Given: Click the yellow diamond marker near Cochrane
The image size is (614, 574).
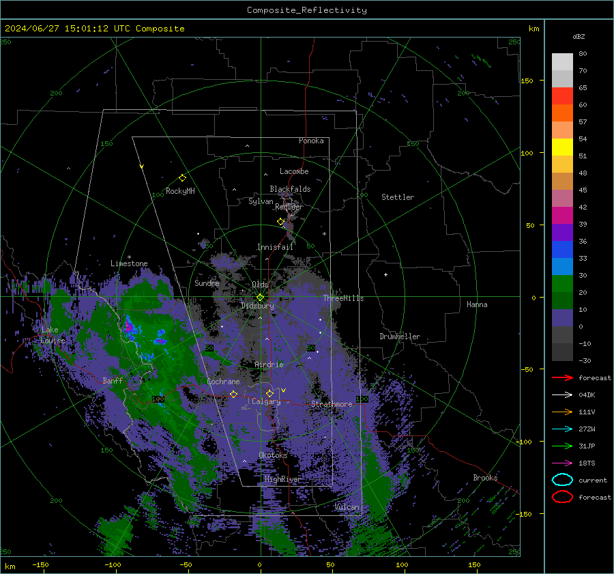Looking at the screenshot, I should click(x=234, y=394).
